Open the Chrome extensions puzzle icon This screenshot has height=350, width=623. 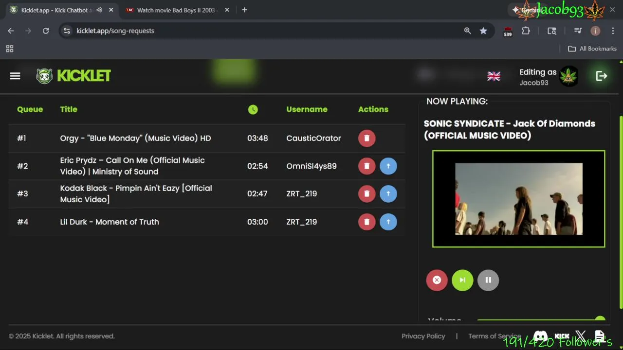tap(526, 31)
